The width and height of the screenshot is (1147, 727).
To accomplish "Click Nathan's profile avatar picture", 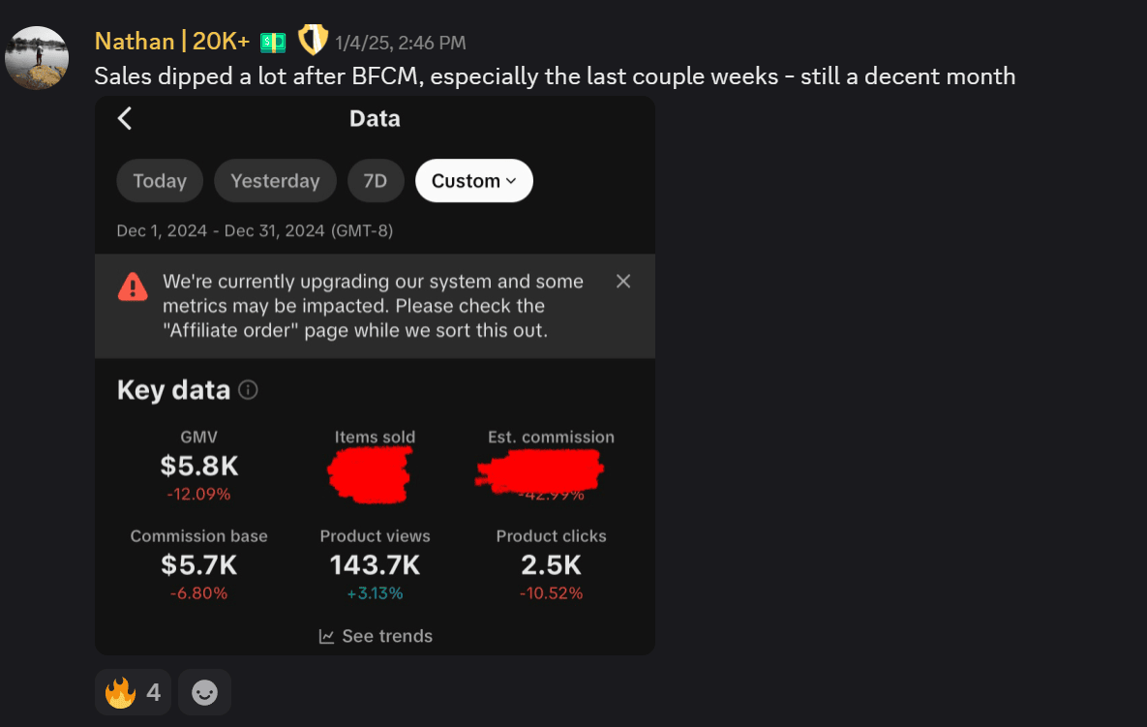I will [x=37, y=58].
